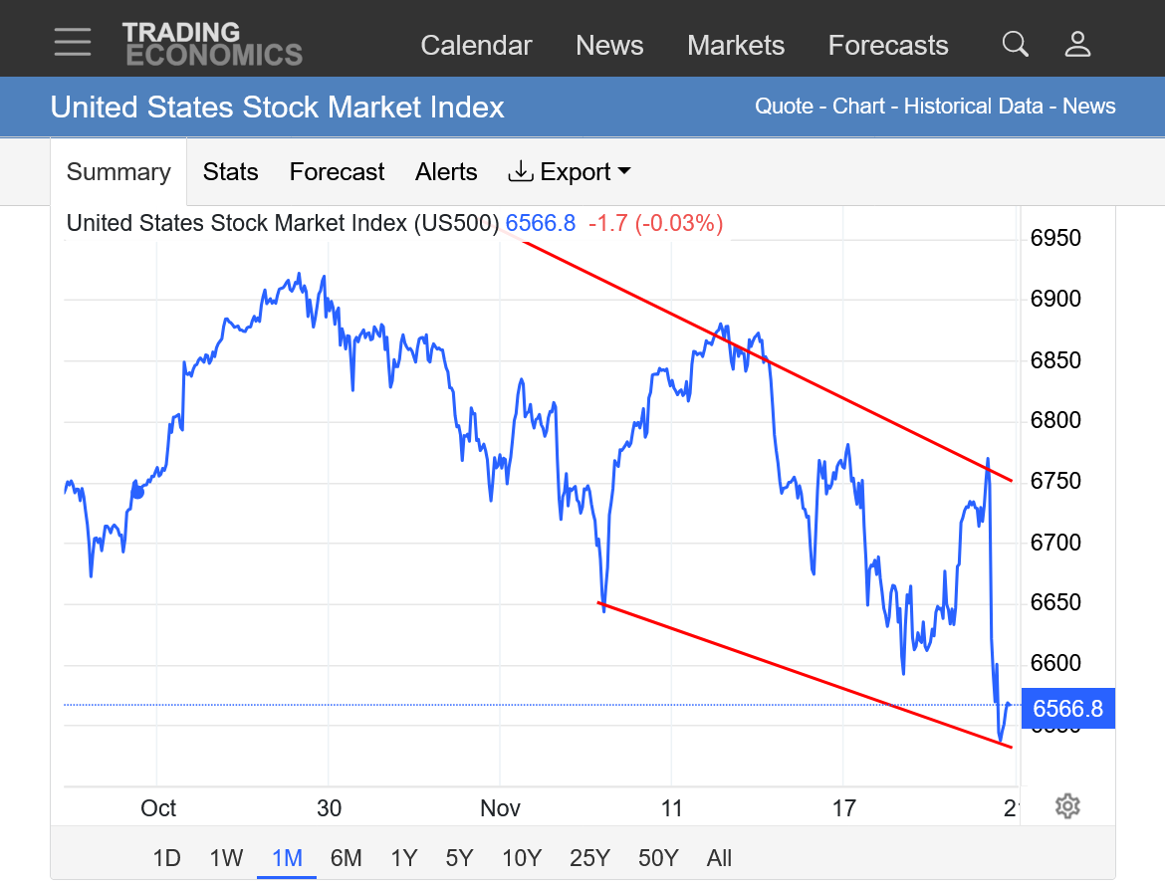Open the hamburger navigation menu
The height and width of the screenshot is (886, 1165).
[73, 43]
